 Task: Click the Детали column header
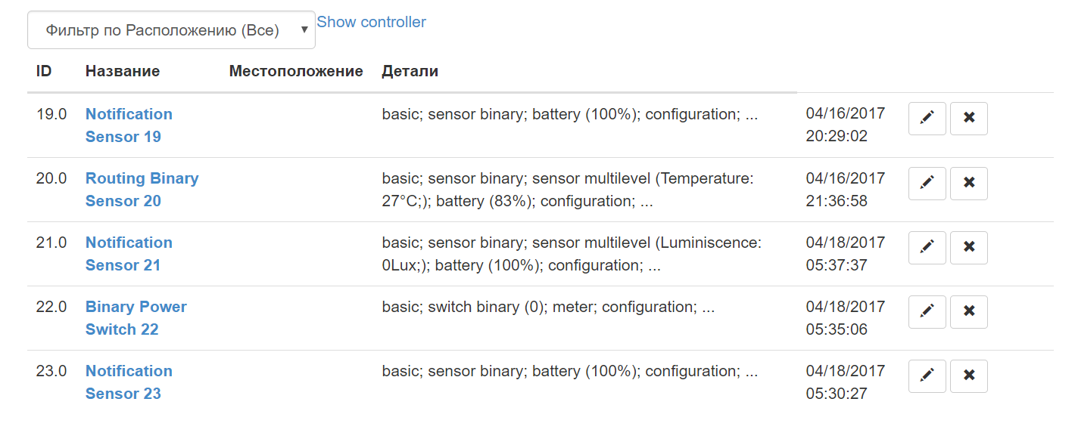coord(410,71)
